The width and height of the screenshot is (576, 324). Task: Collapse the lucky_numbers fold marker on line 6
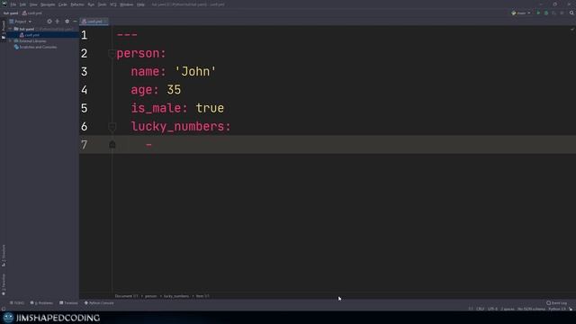point(112,127)
